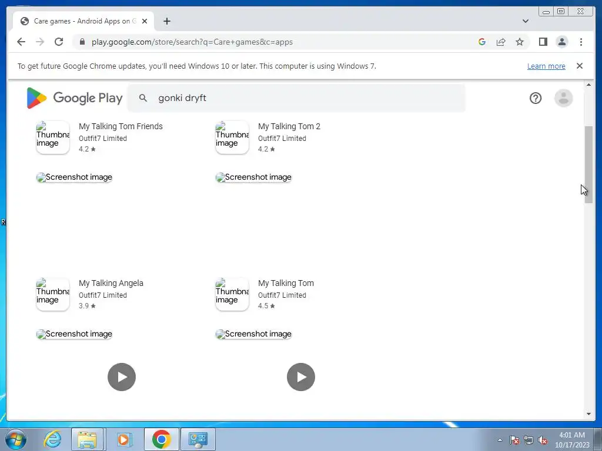This screenshot has width=602, height=451.
Task: Click the scrollbar down arrow
Action: (588, 414)
